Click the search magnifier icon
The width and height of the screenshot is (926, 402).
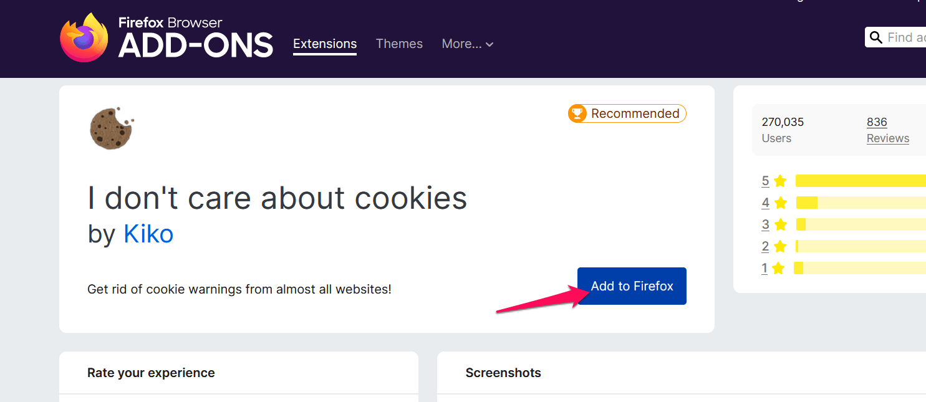coord(876,37)
